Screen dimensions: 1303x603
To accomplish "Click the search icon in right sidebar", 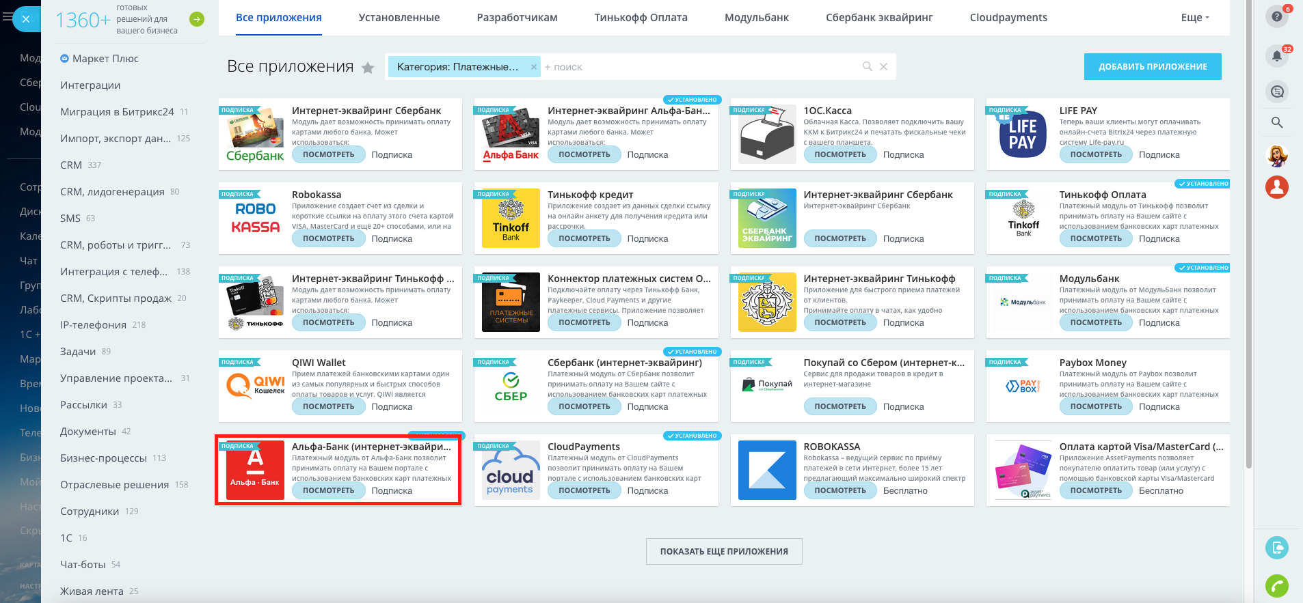I will coord(1276,122).
